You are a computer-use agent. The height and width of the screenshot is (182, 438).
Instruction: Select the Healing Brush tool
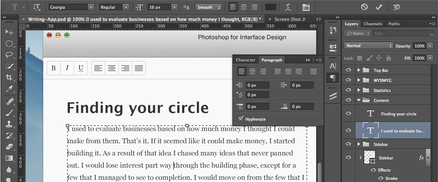pos(9,101)
